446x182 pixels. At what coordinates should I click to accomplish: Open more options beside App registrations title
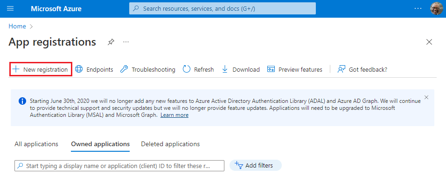pos(125,42)
